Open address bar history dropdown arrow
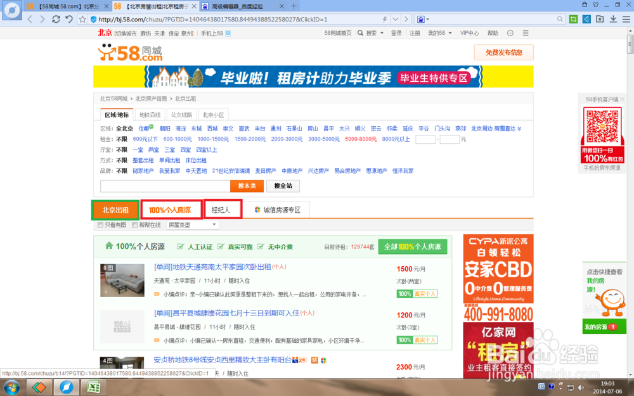 tap(396, 19)
